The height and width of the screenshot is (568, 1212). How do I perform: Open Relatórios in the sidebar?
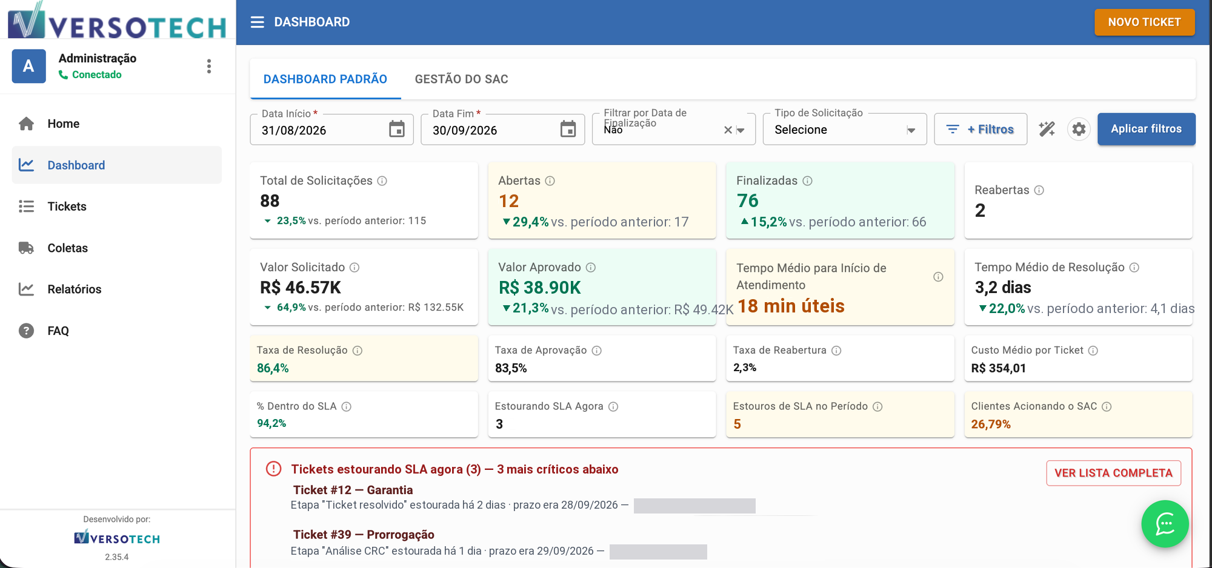[117, 289]
